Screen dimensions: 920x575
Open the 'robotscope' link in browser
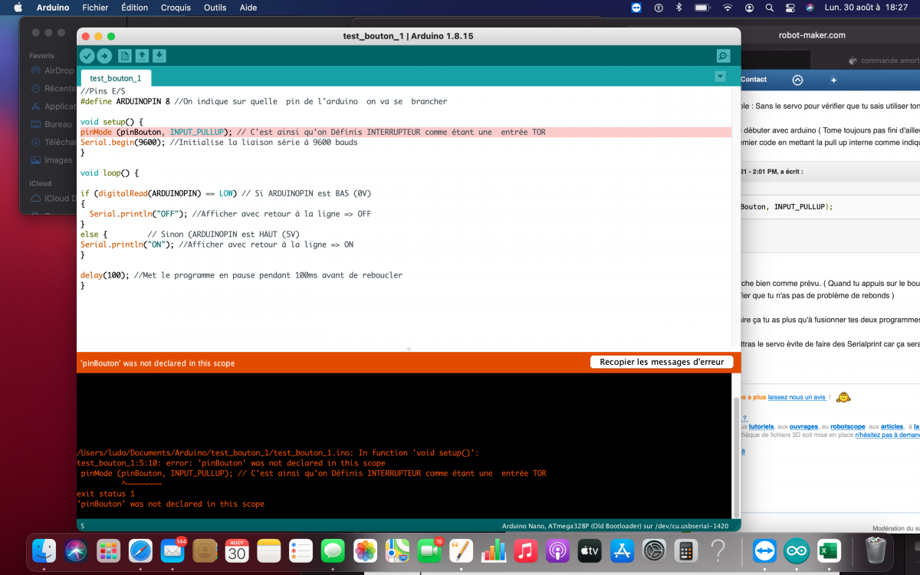click(x=847, y=426)
